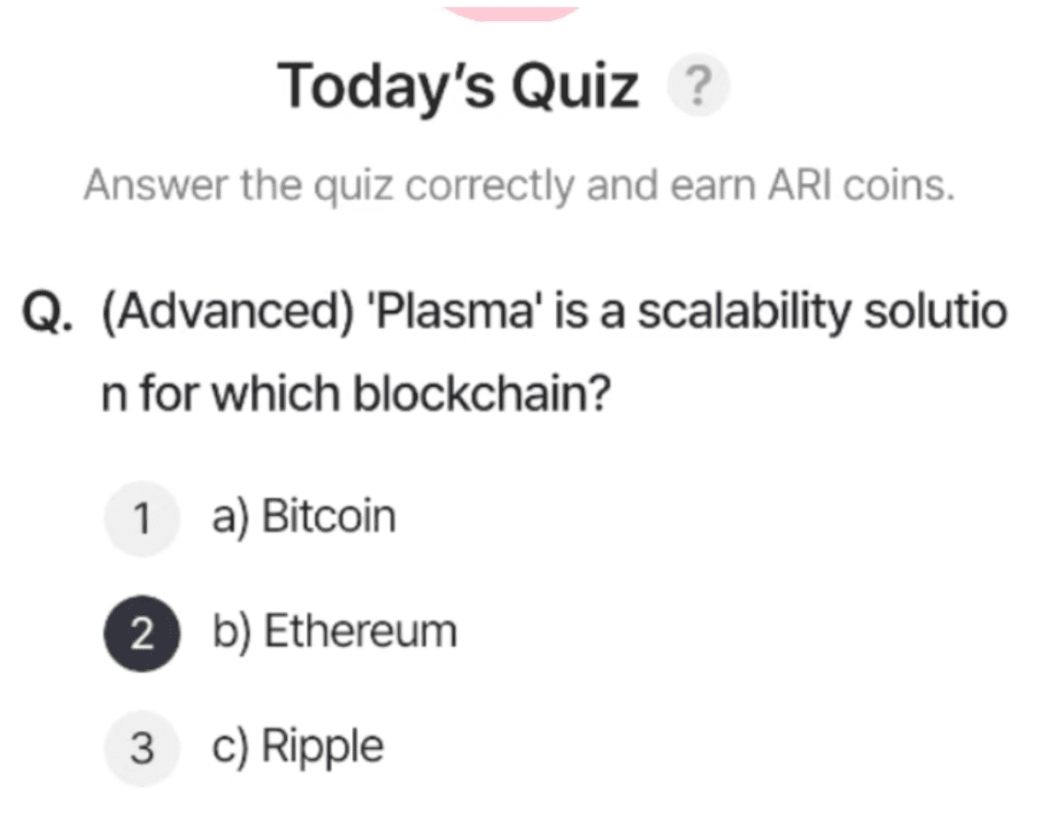1038x832 pixels.
Task: Select the number 1 answer badge
Action: tap(140, 519)
